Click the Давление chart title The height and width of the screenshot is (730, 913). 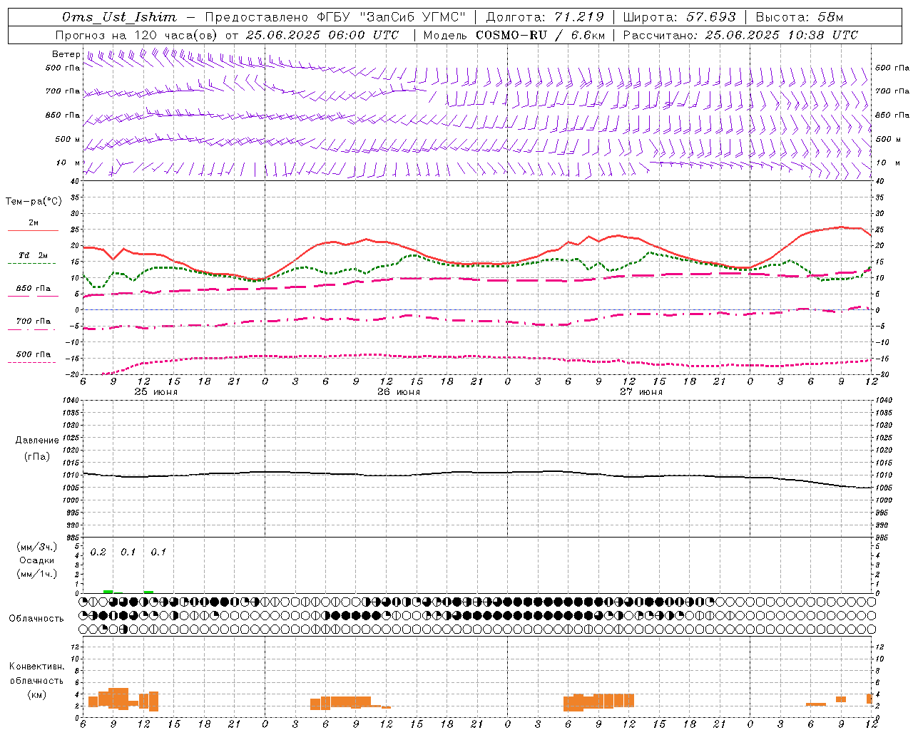(x=37, y=441)
